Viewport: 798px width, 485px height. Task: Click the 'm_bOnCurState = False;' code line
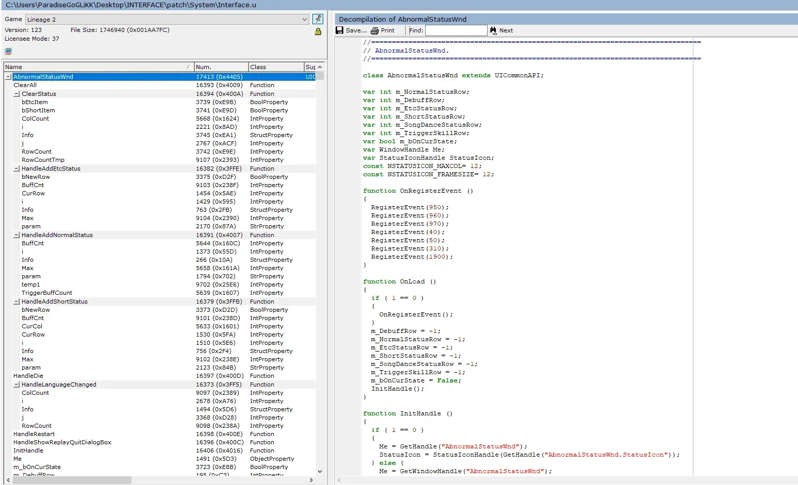pos(417,380)
